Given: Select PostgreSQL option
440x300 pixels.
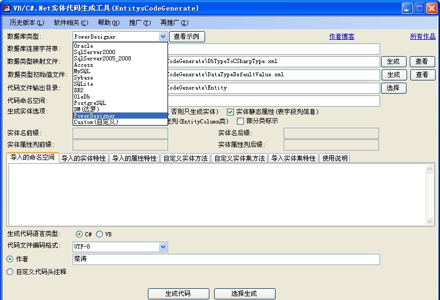Looking at the screenshot, I should coord(120,103).
